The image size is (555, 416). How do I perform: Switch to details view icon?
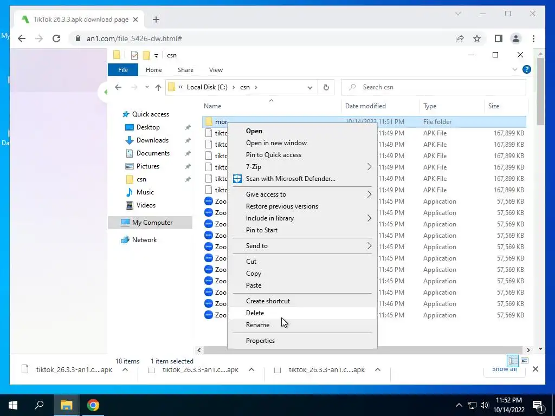pyautogui.click(x=513, y=361)
